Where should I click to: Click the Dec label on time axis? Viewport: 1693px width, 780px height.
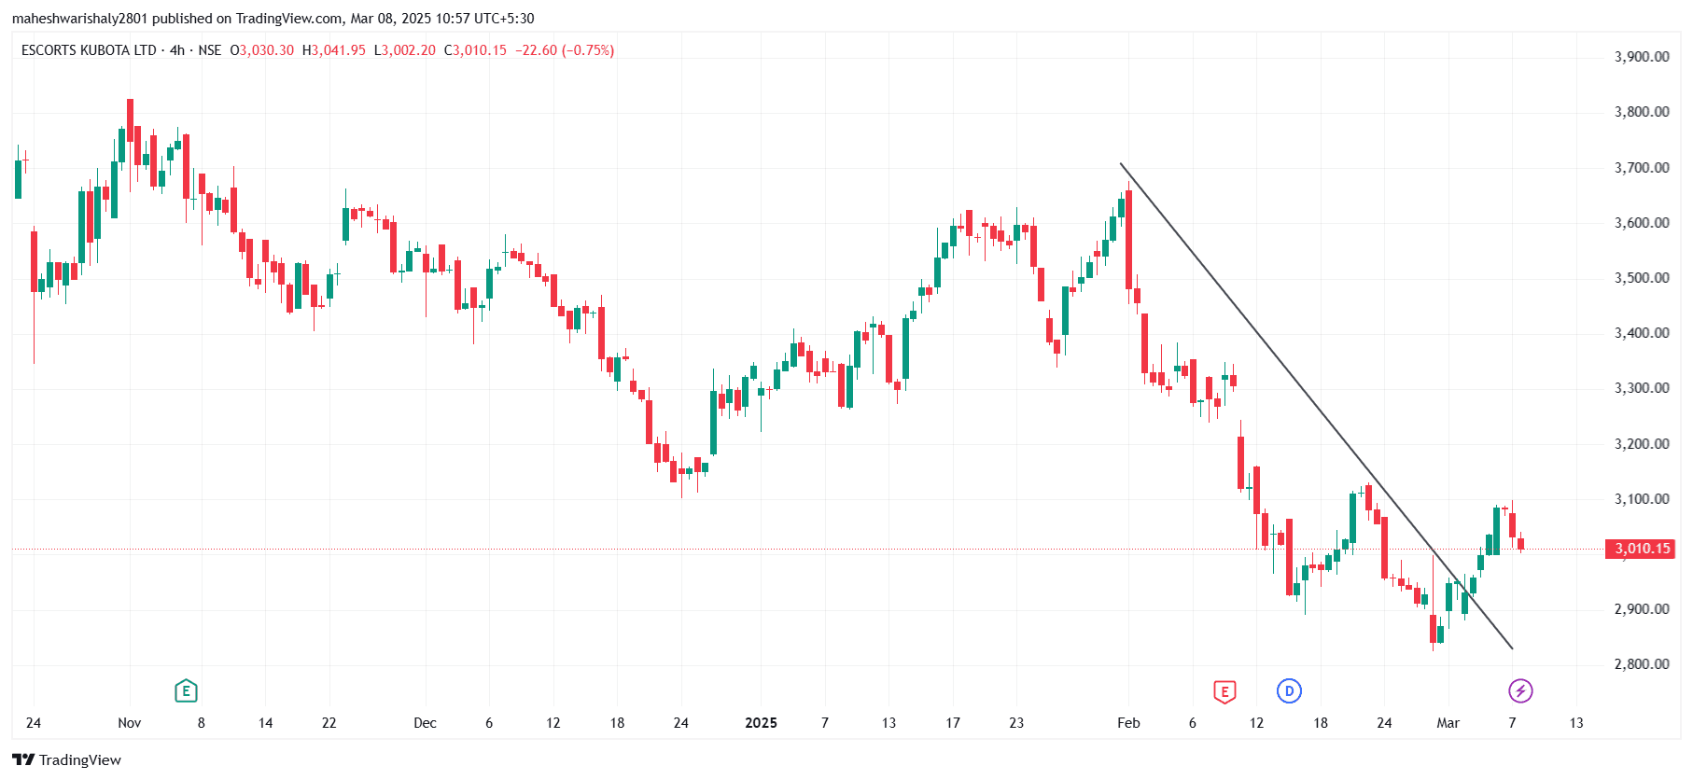pos(426,723)
